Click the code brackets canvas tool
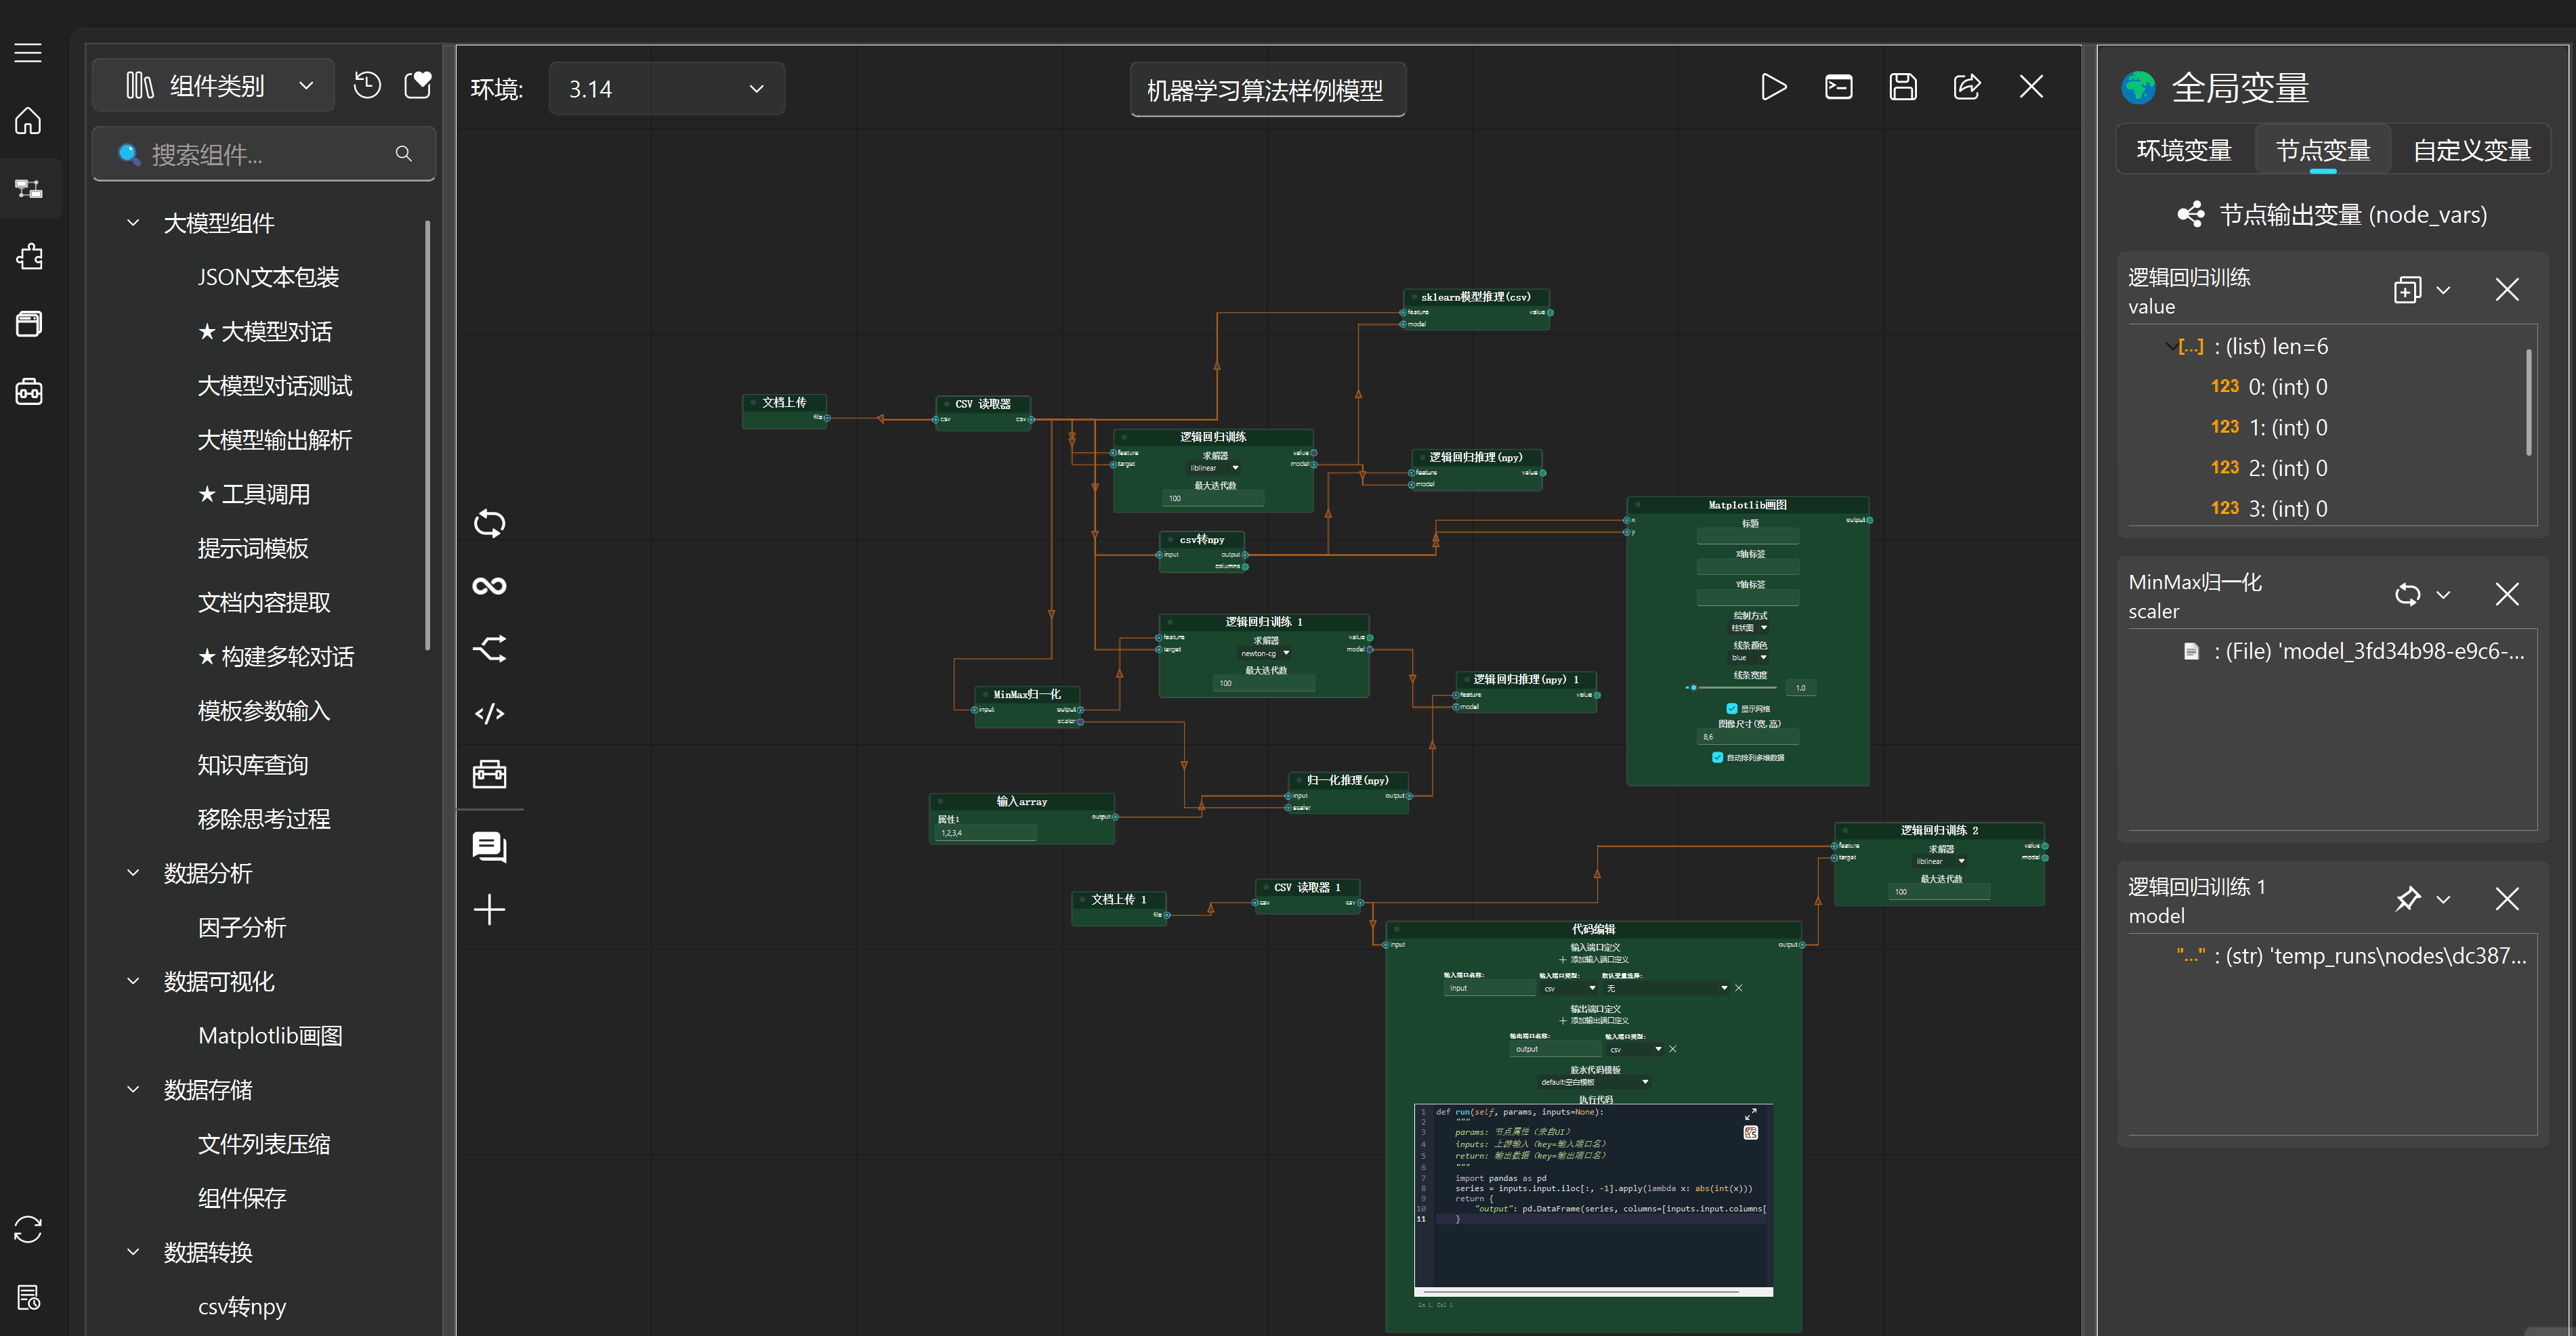Image resolution: width=2576 pixels, height=1336 pixels. point(489,713)
